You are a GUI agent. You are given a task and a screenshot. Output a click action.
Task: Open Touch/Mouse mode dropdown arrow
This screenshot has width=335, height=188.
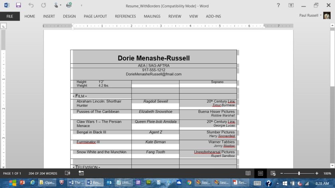click(61, 5)
